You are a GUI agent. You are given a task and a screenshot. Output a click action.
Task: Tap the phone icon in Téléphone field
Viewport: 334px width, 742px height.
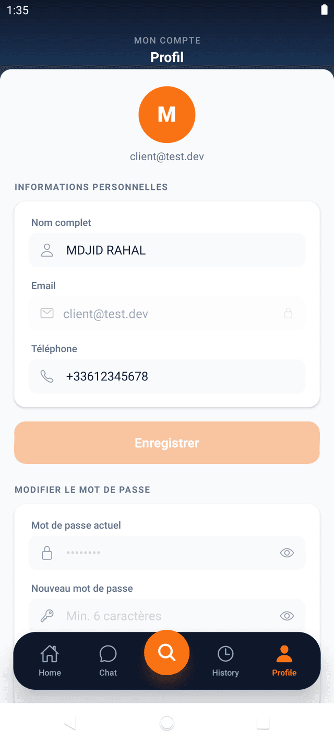pos(47,376)
